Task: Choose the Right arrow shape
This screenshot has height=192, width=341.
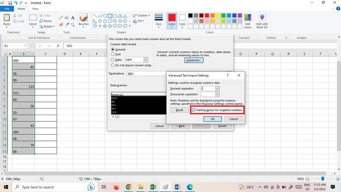Action: 115,21
